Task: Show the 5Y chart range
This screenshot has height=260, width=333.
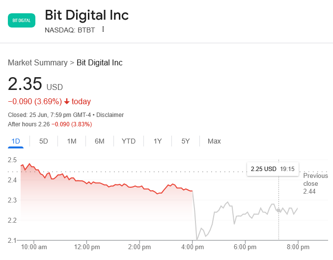Action: pos(186,142)
